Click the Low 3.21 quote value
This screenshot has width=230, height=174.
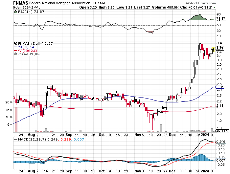[125, 8]
